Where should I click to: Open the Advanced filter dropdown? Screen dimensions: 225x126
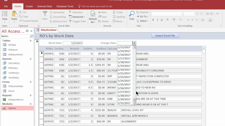(x=77, y=17)
